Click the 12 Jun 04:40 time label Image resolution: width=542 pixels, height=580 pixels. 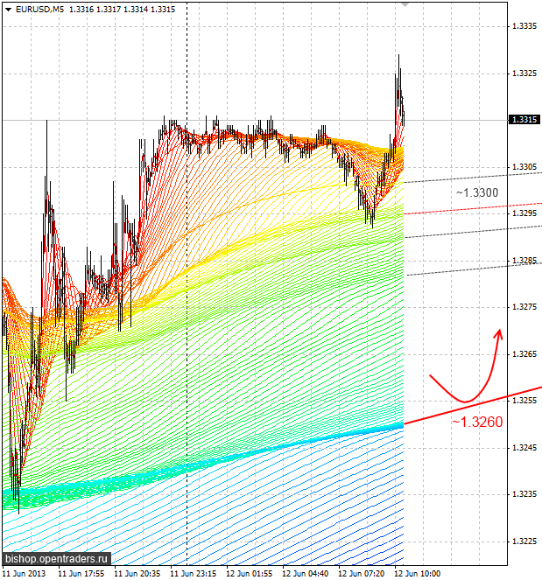coord(305,574)
